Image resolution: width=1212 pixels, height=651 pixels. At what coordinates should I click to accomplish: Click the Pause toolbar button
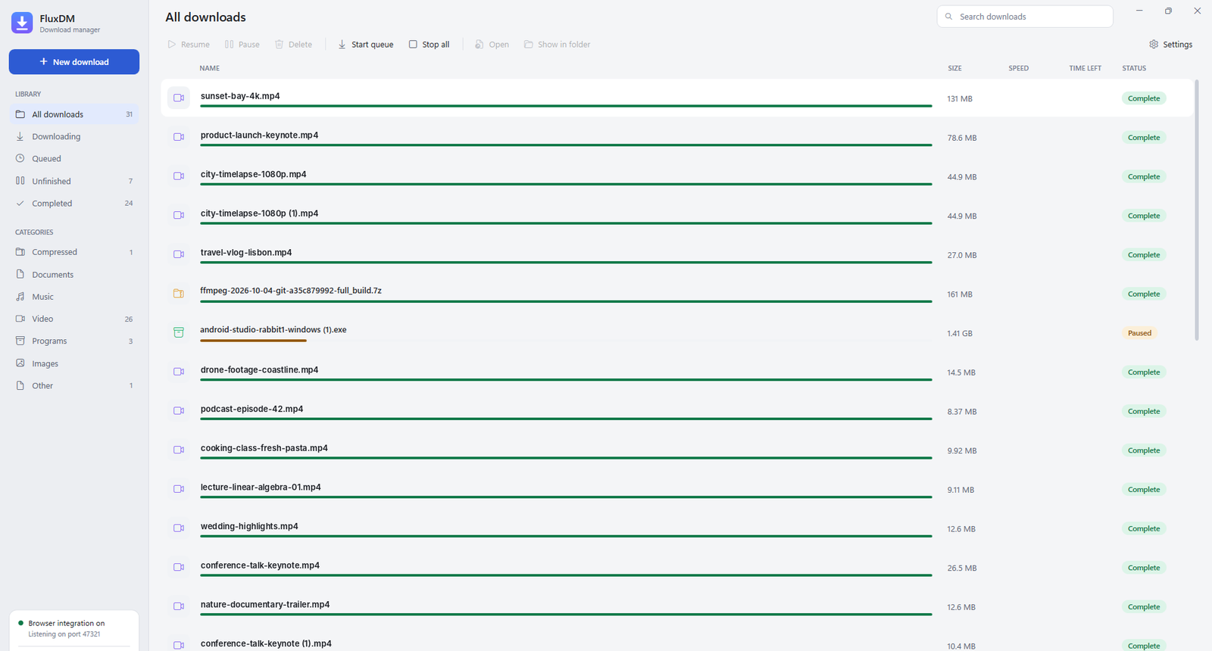pos(242,45)
